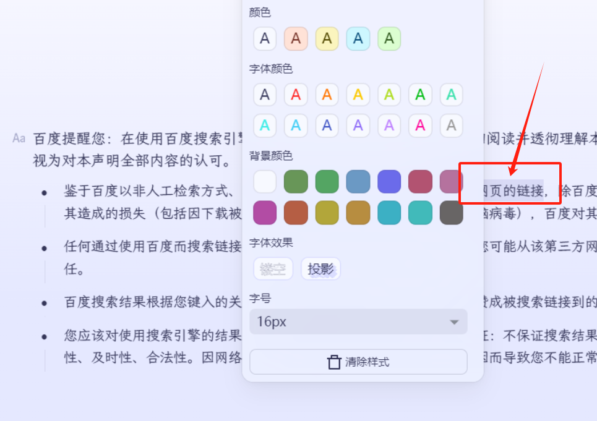The width and height of the screenshot is (597, 421).
Task: Click the font size dropdown arrow
Action: (454, 322)
